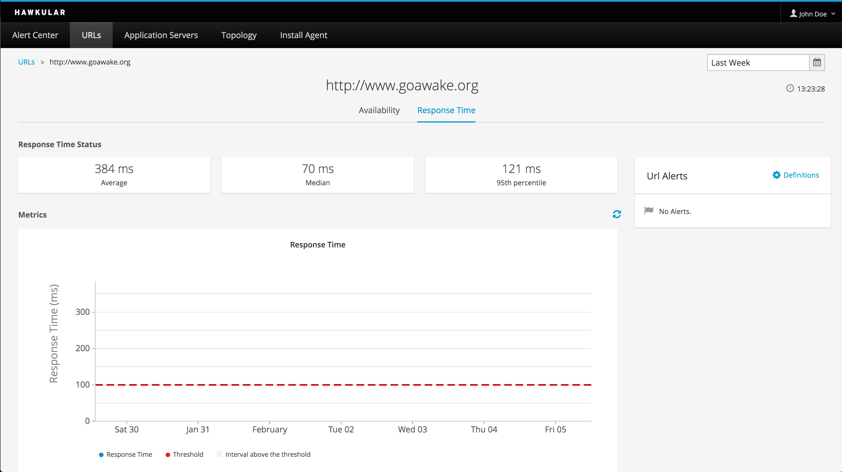
Task: Click the 384 ms Average status card
Action: (114, 175)
